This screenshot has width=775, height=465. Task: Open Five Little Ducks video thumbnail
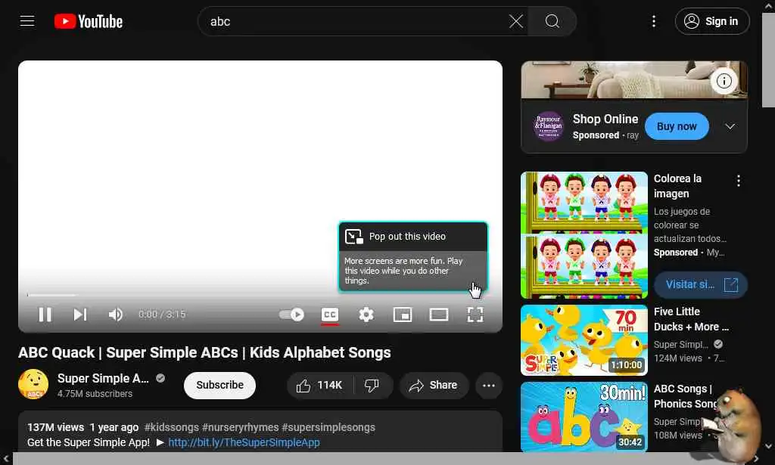(x=584, y=340)
